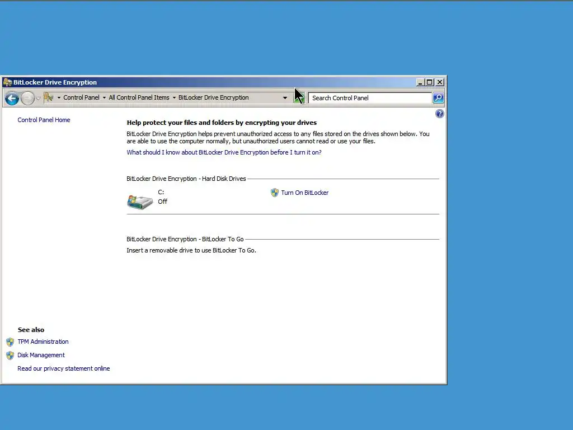
Task: Open the Help question mark icon
Action: (x=440, y=114)
